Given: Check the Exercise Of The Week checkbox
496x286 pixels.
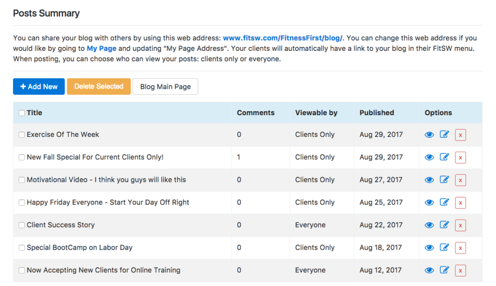Looking at the screenshot, I should click(x=21, y=135).
